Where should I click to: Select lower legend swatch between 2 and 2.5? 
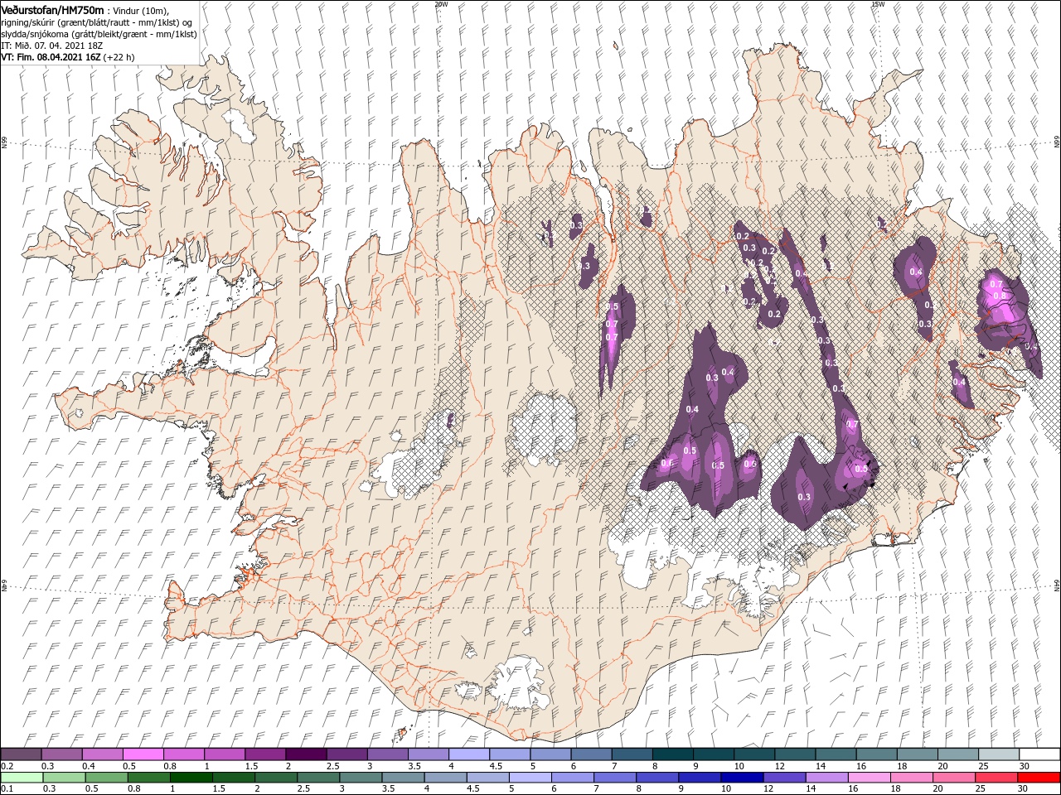point(275,778)
